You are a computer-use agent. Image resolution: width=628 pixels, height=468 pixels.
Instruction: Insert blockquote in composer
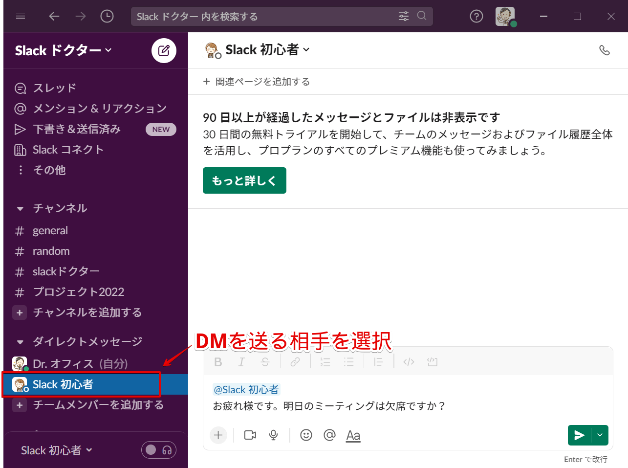[378, 362]
